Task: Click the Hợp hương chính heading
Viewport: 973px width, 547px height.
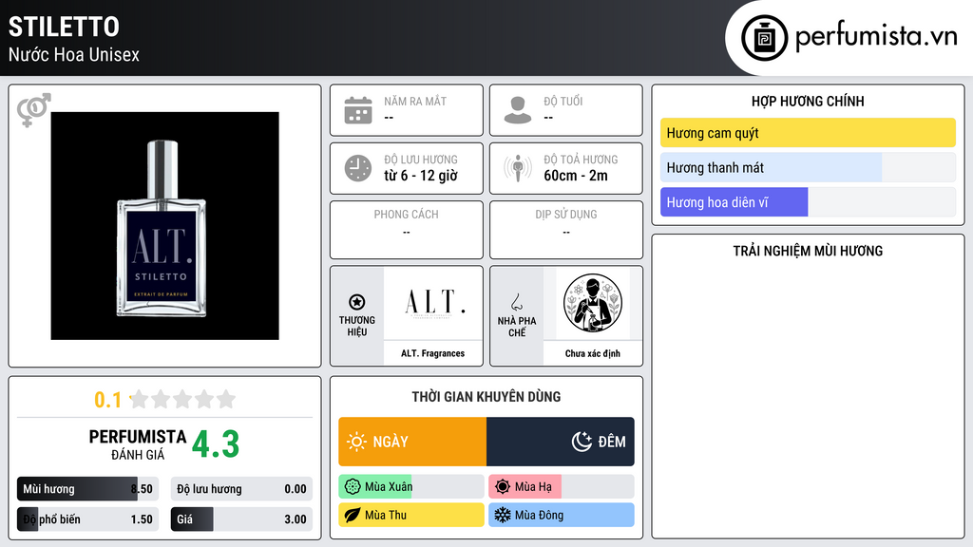Action: click(808, 101)
